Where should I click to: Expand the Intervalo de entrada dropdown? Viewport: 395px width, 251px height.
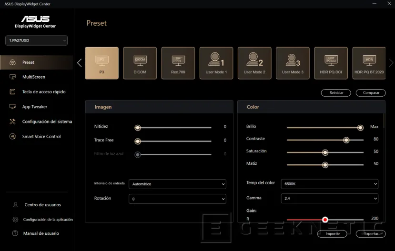coord(177,184)
